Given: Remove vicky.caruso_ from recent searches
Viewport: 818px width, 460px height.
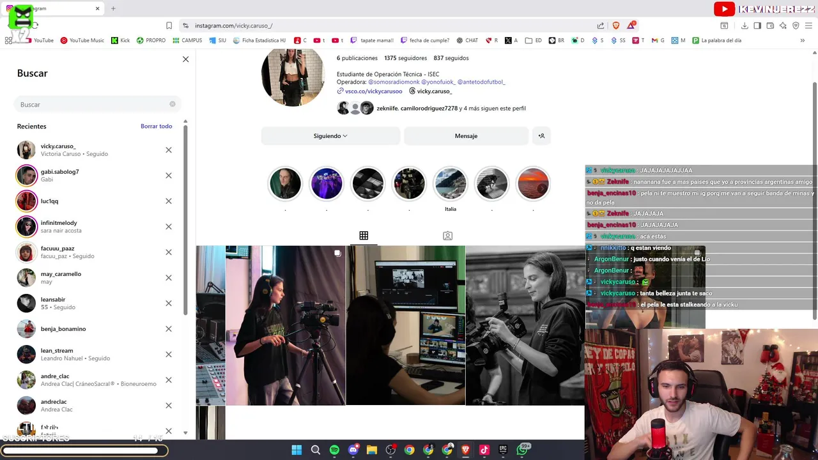Looking at the screenshot, I should point(169,150).
